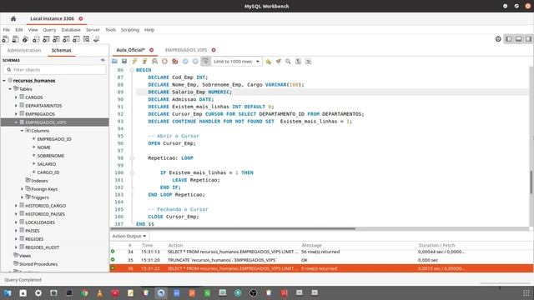Open the object inspector info icon
This screenshot has height=300, width=534.
tap(26, 39)
